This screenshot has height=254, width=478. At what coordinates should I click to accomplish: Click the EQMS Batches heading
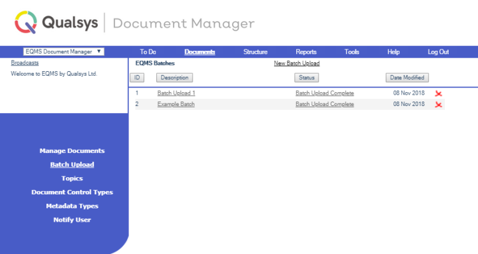point(155,63)
